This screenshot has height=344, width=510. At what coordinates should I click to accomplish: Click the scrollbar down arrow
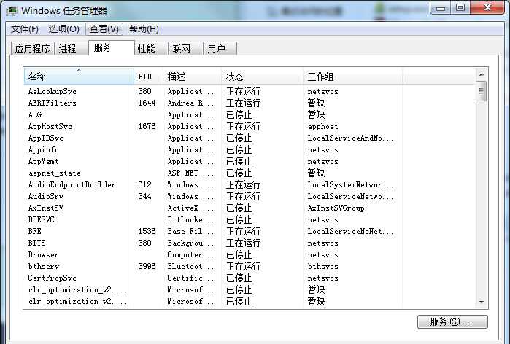[x=482, y=302]
